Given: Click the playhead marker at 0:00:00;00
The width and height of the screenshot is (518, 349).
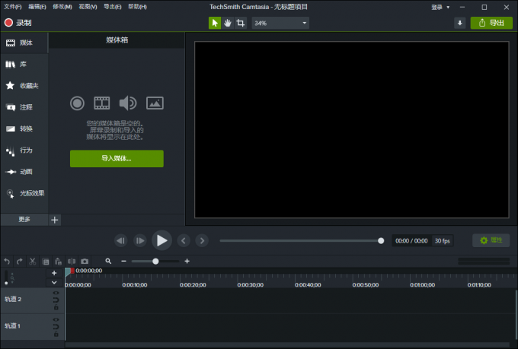Looking at the screenshot, I should tap(69, 271).
